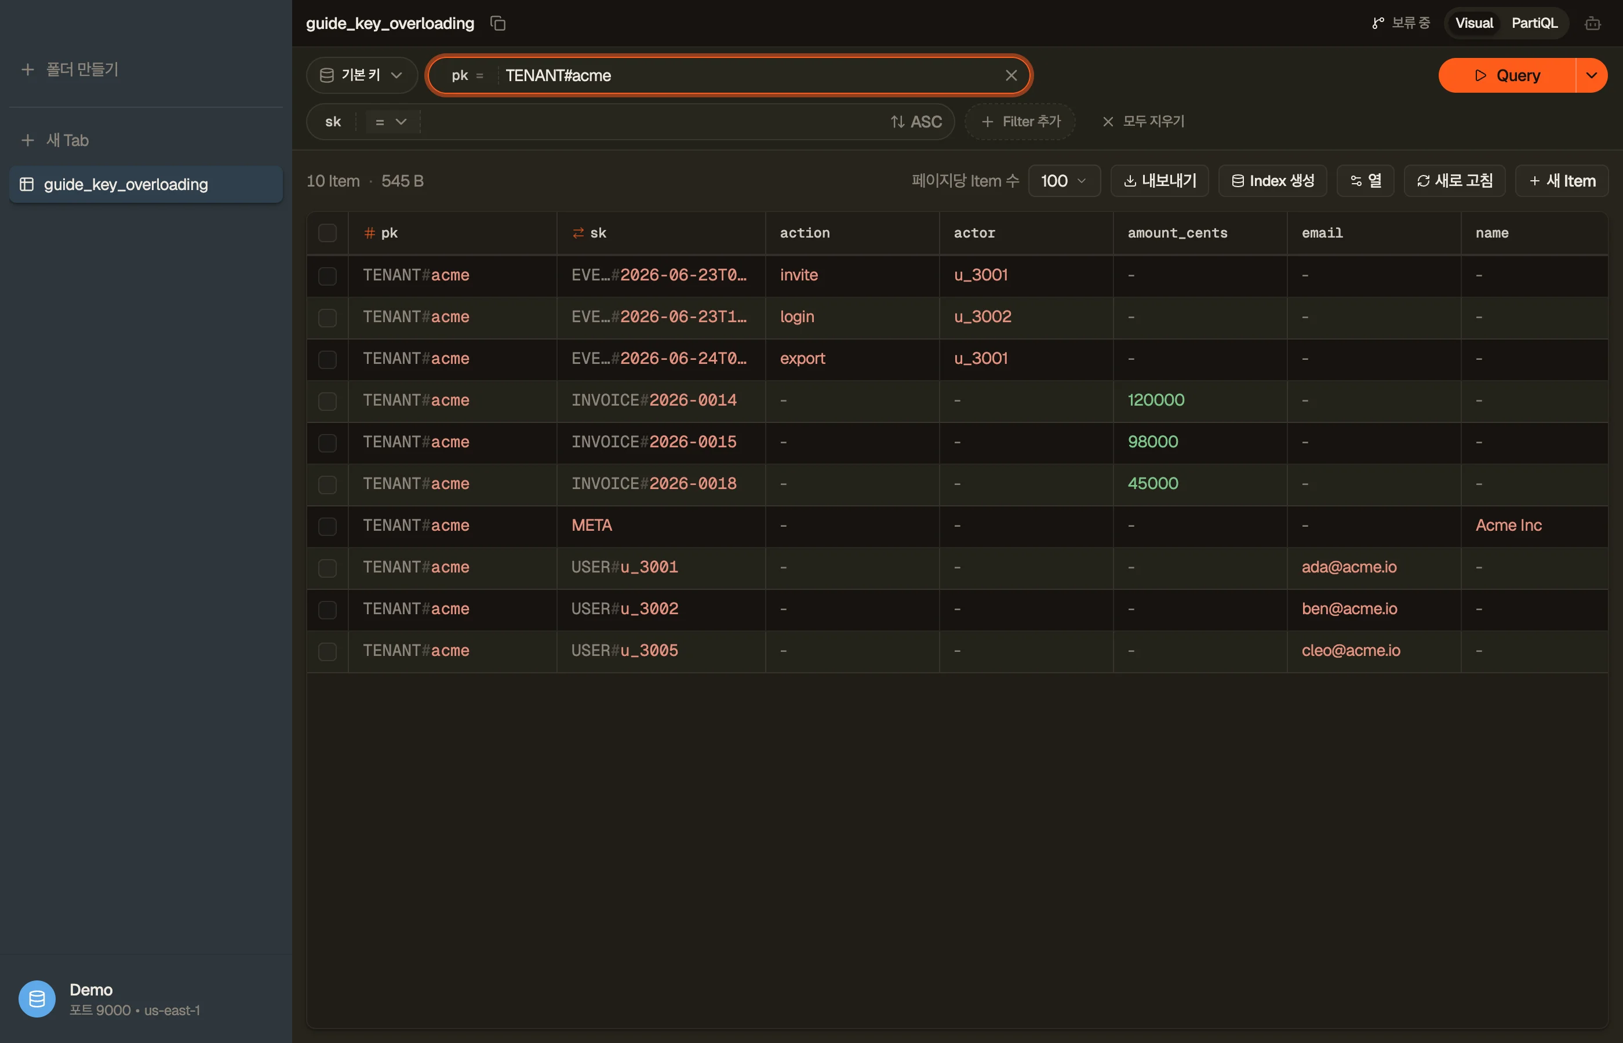Expand the Query button split arrow
This screenshot has width=1623, height=1043.
(x=1592, y=75)
